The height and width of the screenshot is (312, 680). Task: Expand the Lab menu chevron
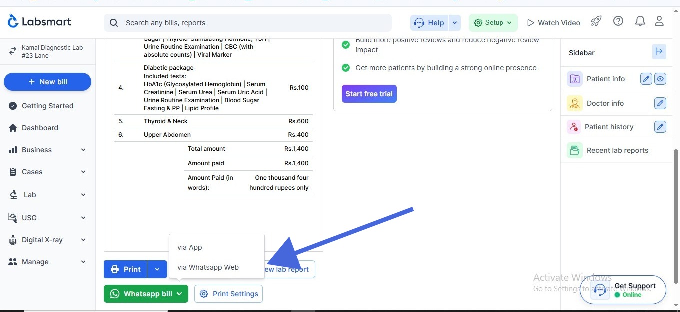click(83, 195)
